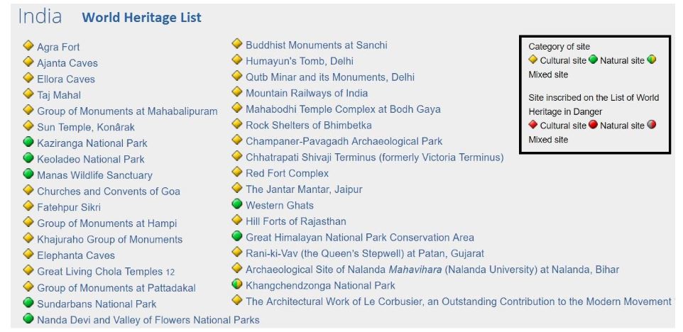Click the green Natural site legend icon

click(593, 60)
